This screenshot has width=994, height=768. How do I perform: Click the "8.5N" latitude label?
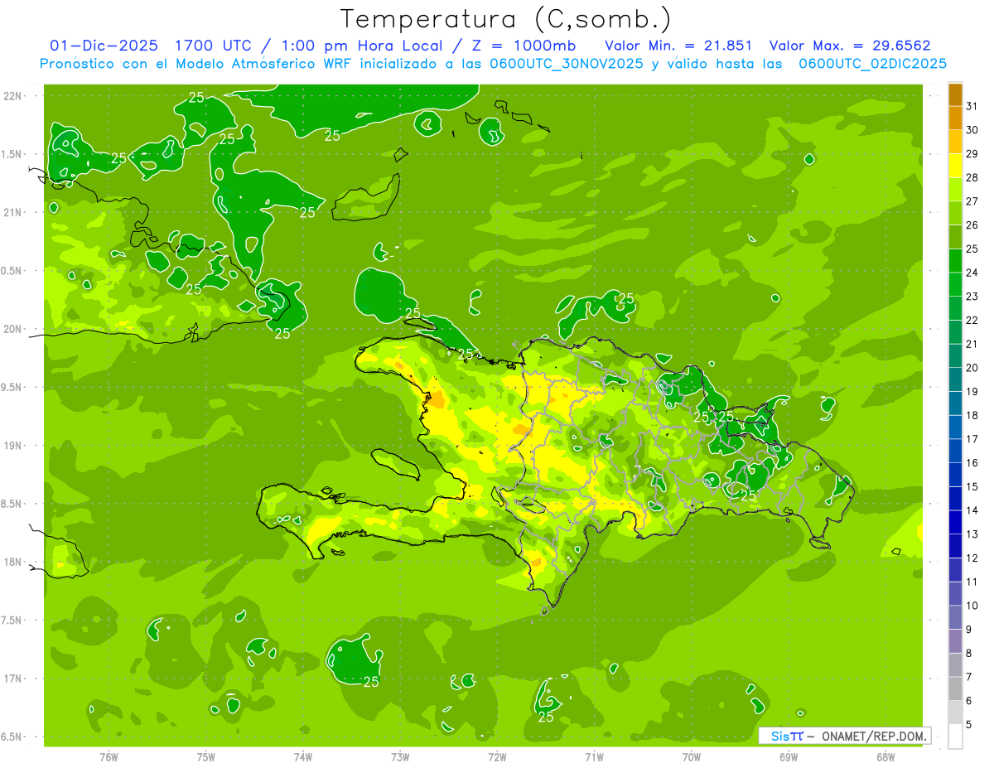click(12, 504)
